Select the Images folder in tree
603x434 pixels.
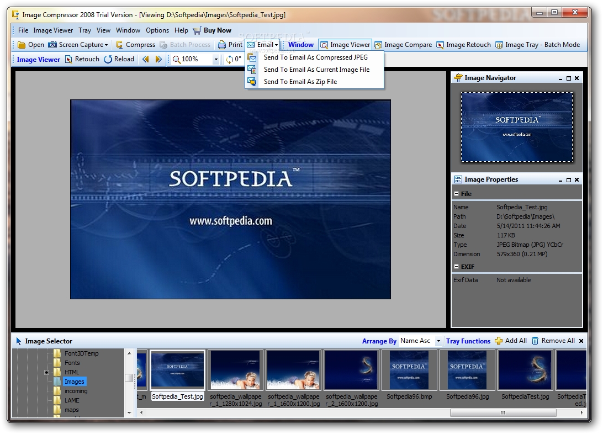(x=74, y=382)
